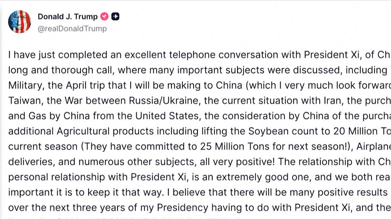Click the red verified checkmark badge

105,16
